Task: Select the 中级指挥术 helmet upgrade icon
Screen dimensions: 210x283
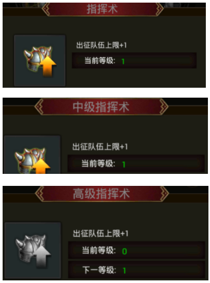Action: coord(32,155)
